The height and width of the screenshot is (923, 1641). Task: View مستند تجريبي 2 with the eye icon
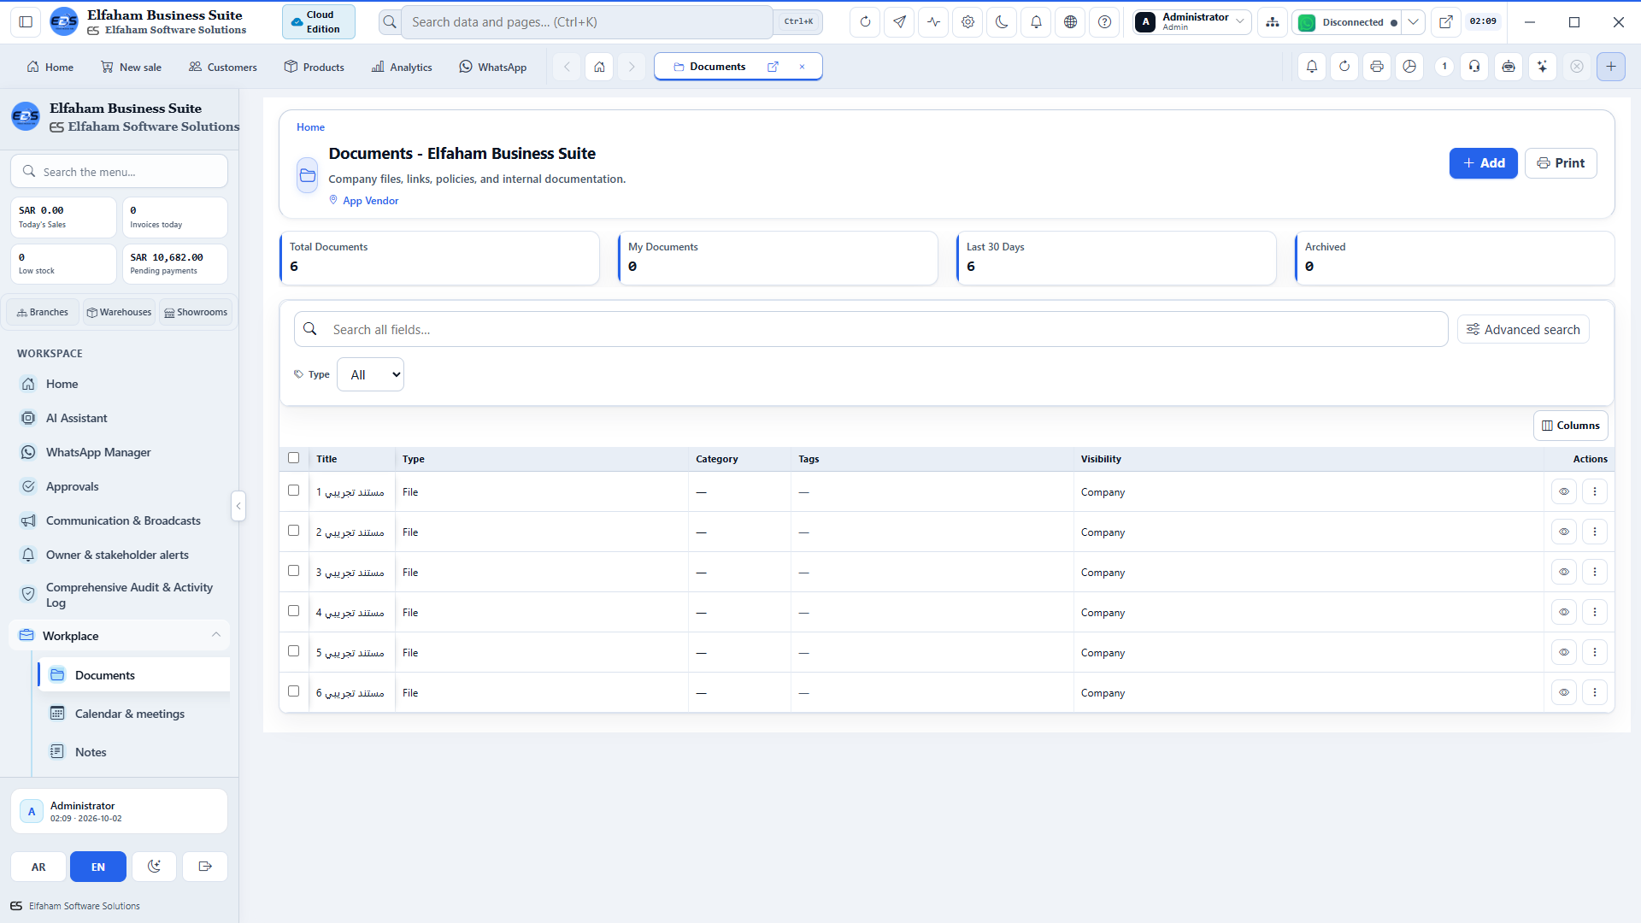pos(1564,532)
